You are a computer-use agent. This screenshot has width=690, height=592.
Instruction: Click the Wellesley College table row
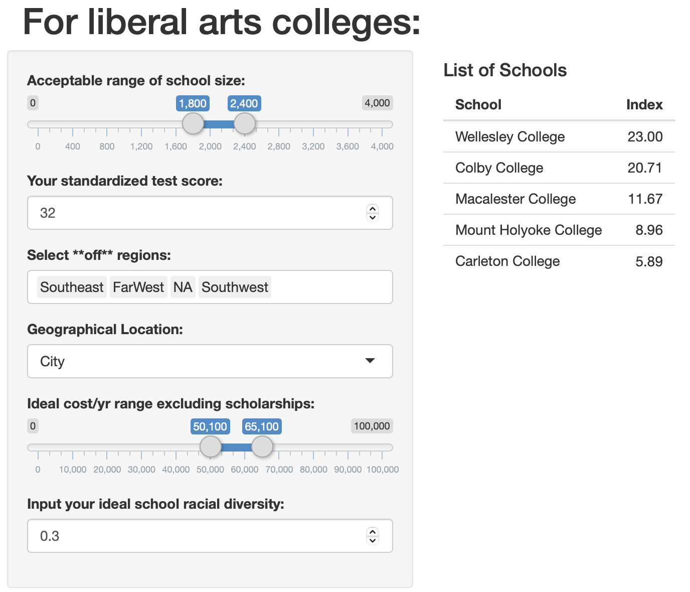point(559,136)
